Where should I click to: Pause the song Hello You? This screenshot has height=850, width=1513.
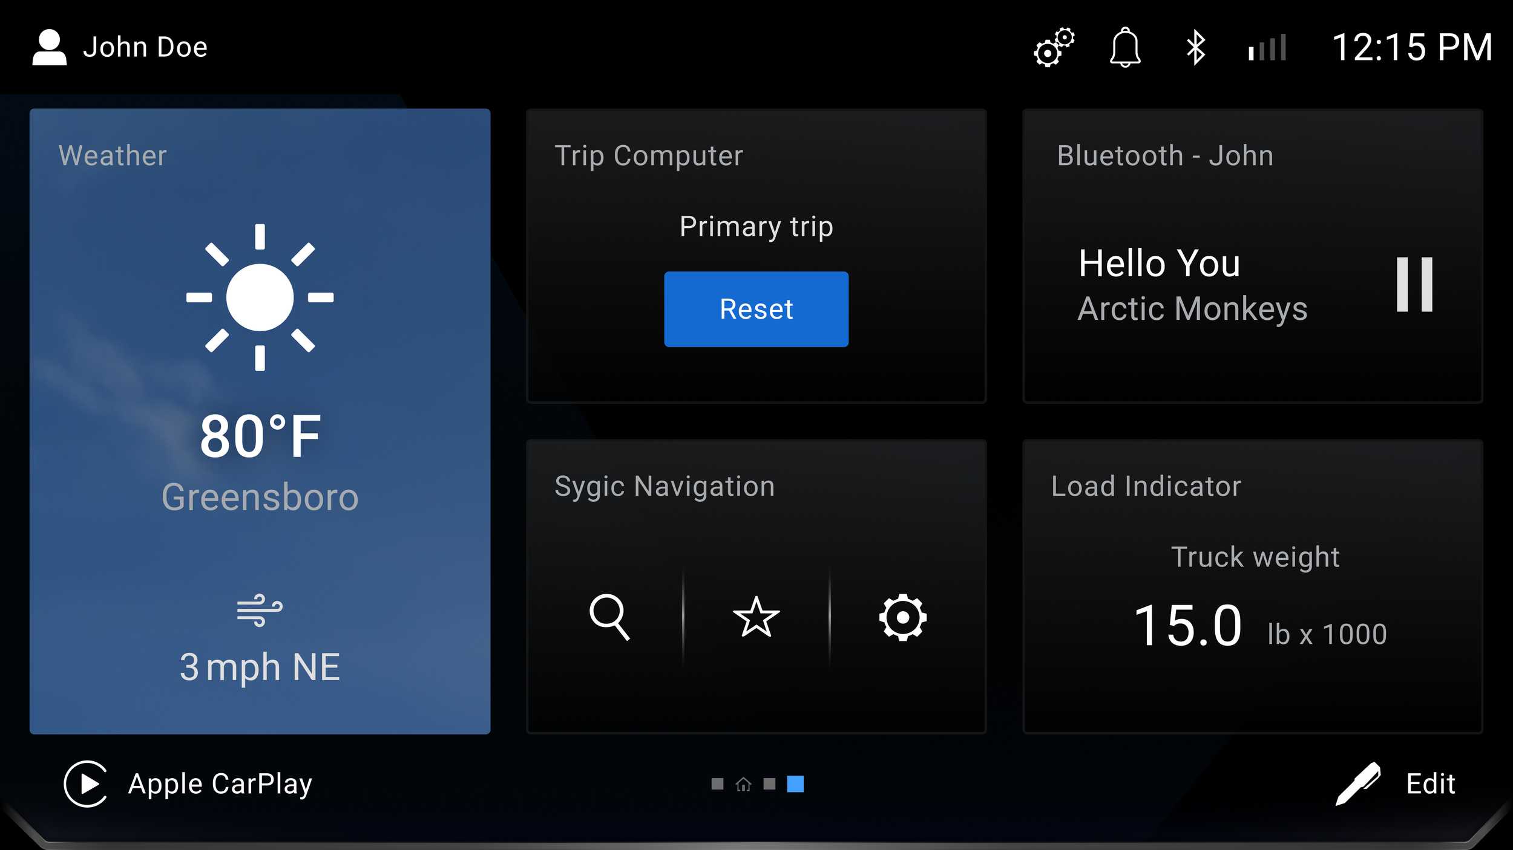(x=1414, y=285)
